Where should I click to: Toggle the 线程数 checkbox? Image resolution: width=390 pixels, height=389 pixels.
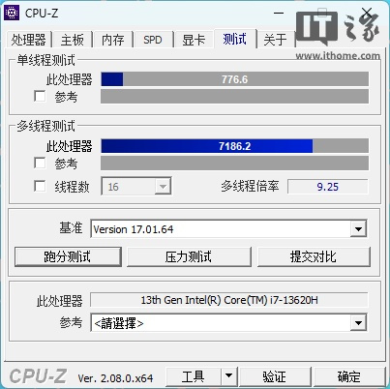pos(40,186)
